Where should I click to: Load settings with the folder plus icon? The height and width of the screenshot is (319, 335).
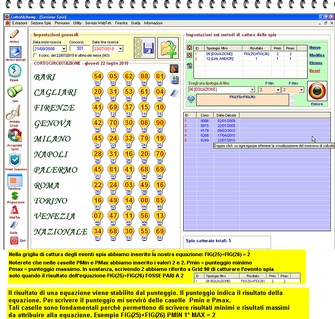tap(168, 48)
